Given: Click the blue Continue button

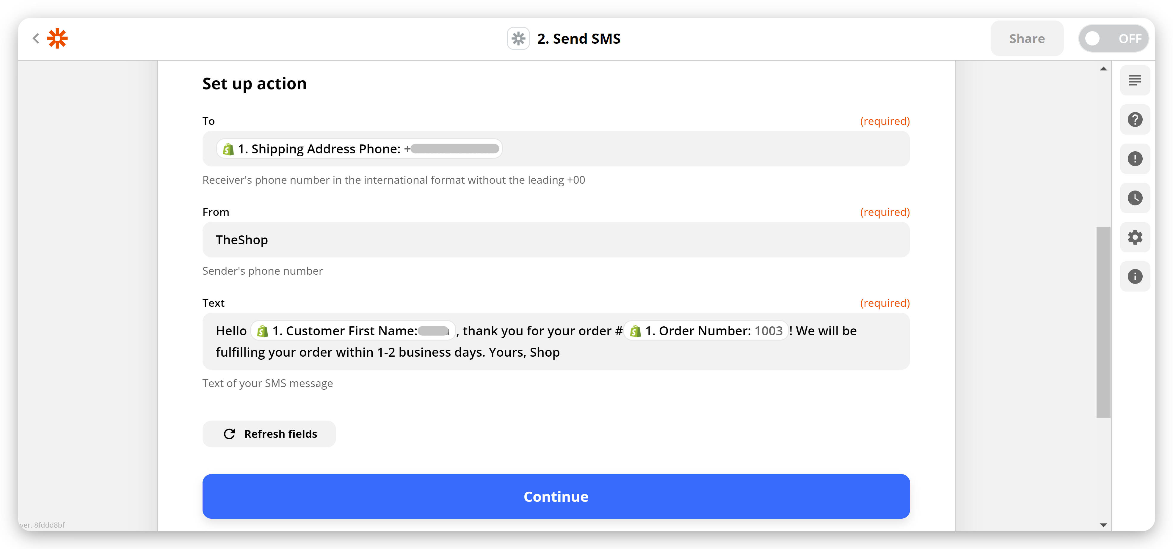Looking at the screenshot, I should click(556, 496).
